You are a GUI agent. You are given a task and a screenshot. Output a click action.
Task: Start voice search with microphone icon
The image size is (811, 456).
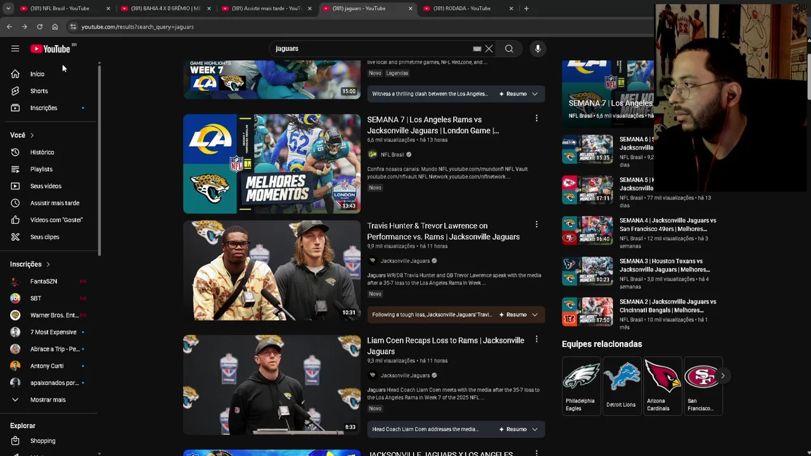click(x=537, y=49)
